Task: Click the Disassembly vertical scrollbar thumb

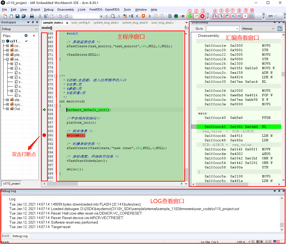Action: pos(283,74)
